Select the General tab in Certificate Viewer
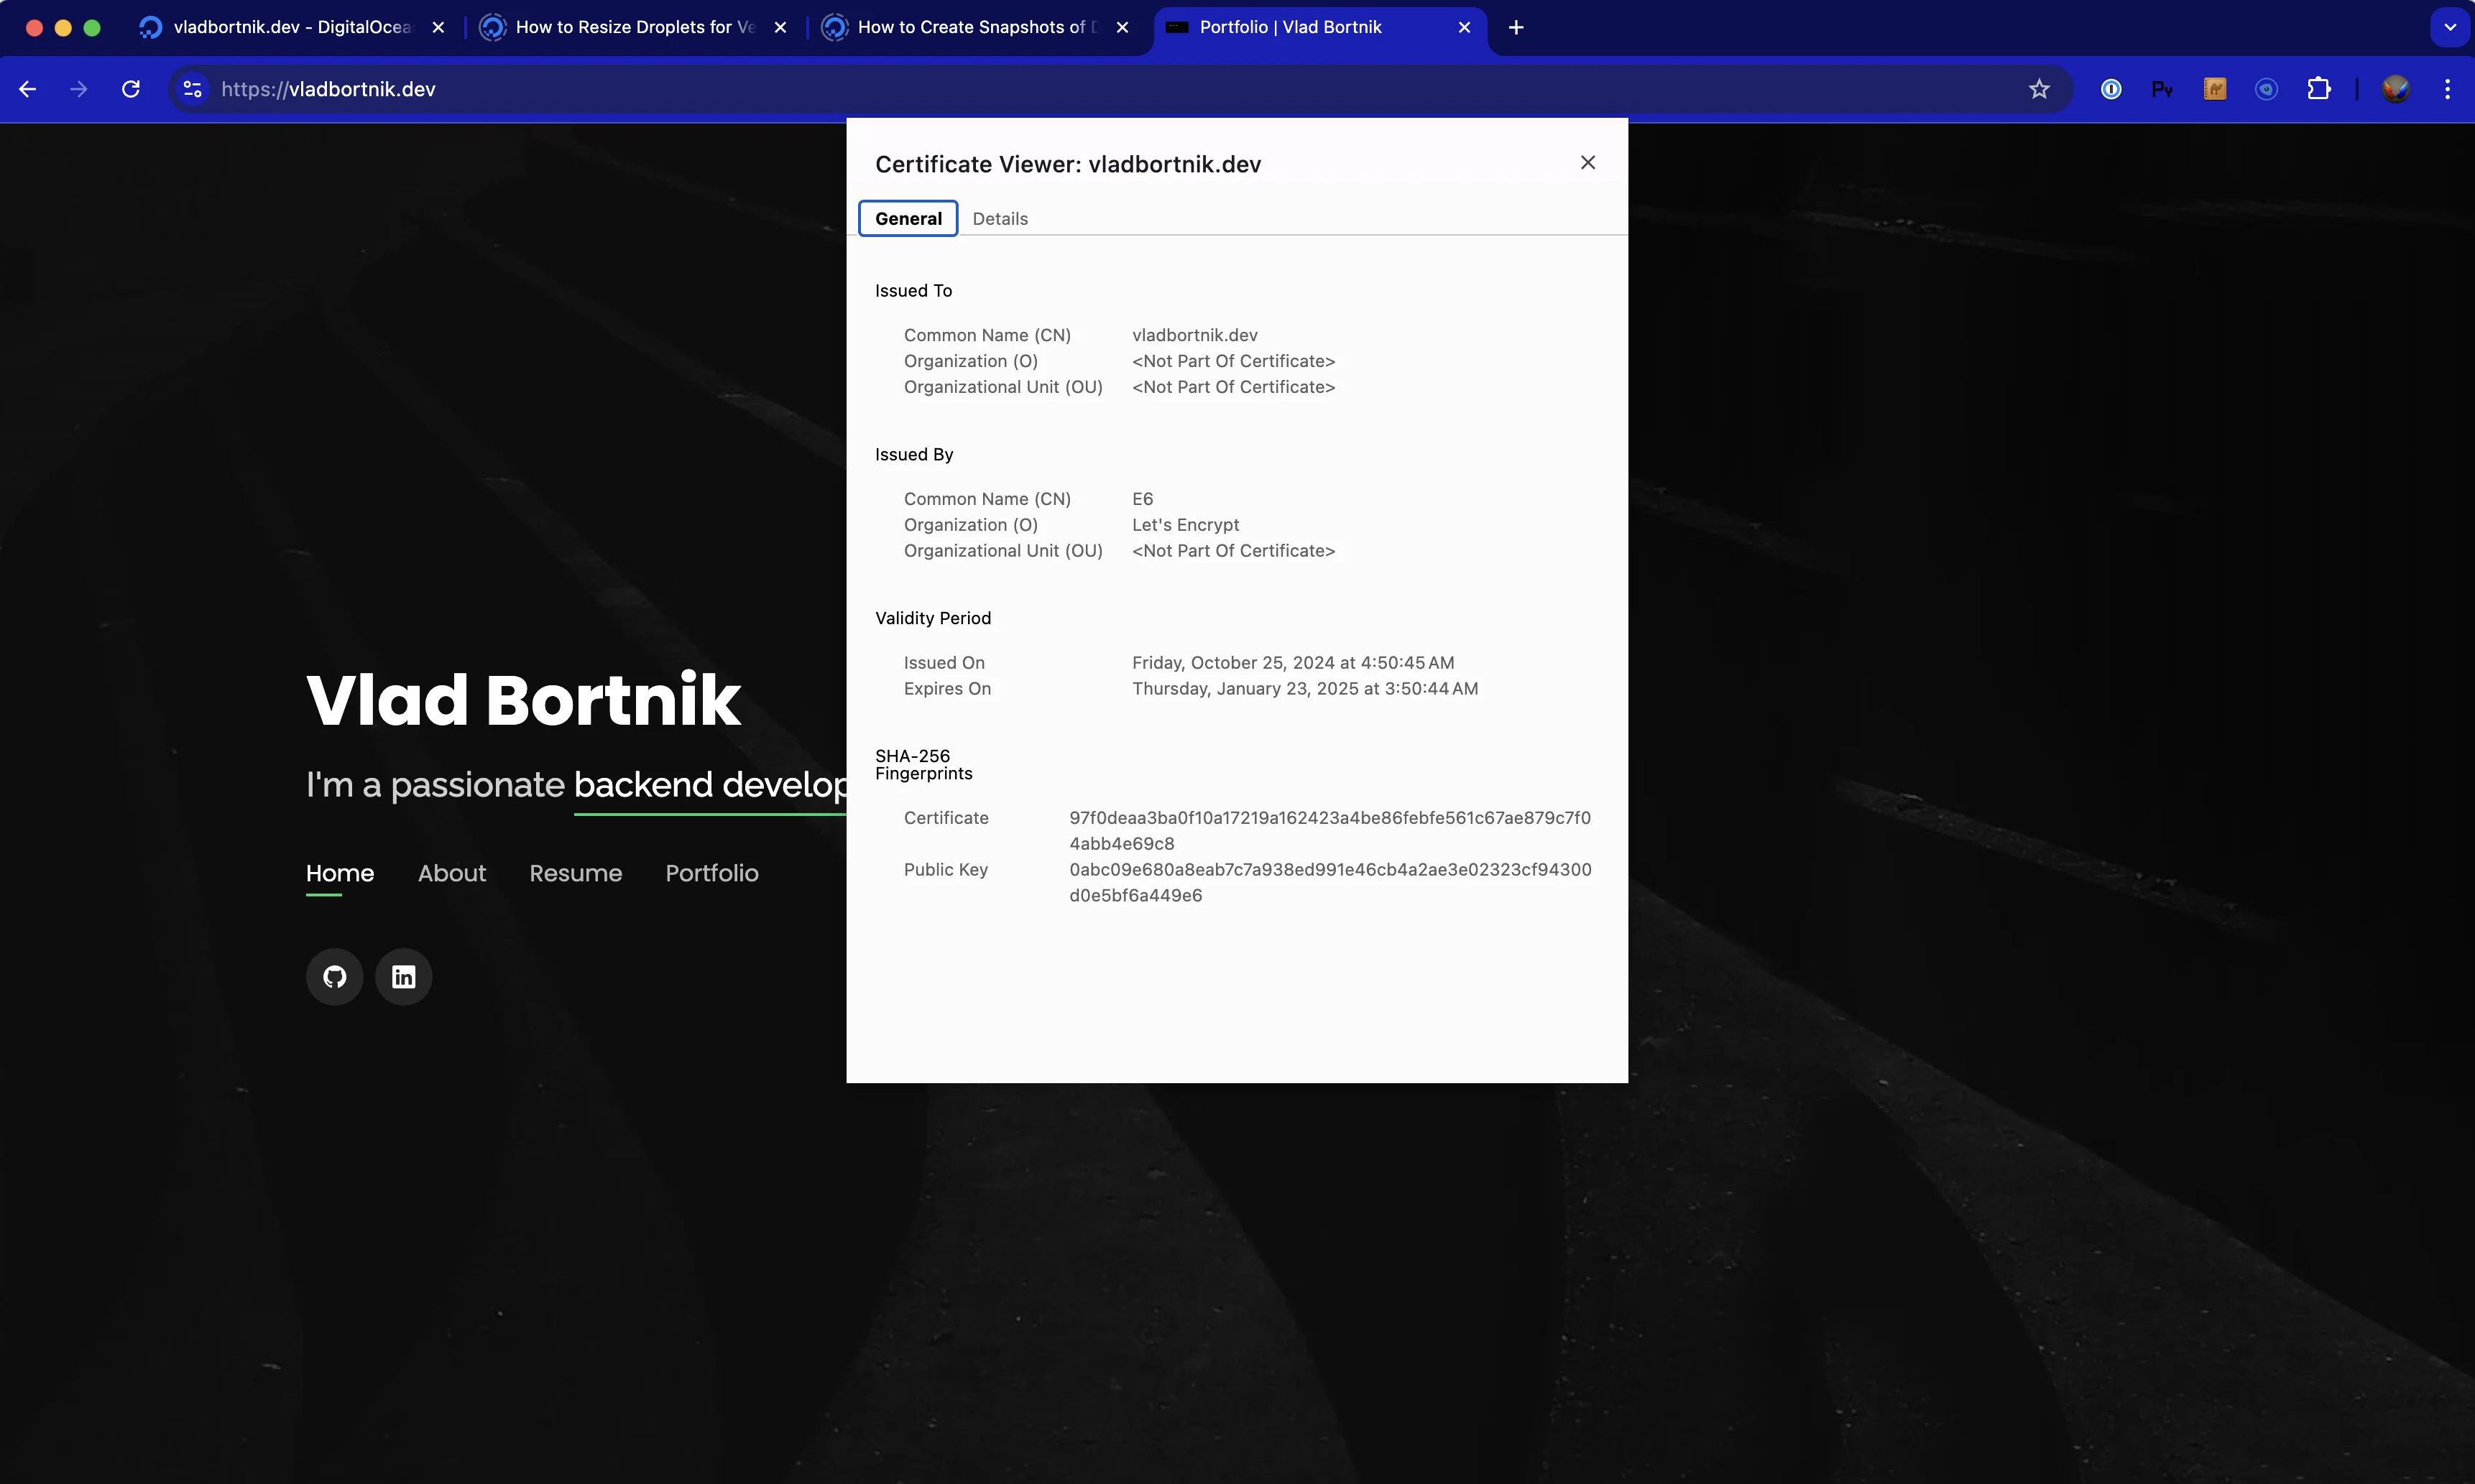The image size is (2475, 1484). (x=908, y=218)
